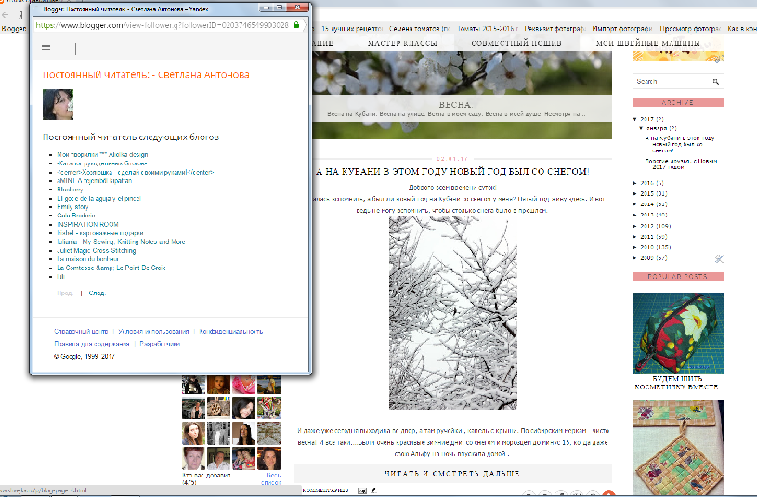Click the orange floating button at page bottom-right

coord(609,494)
